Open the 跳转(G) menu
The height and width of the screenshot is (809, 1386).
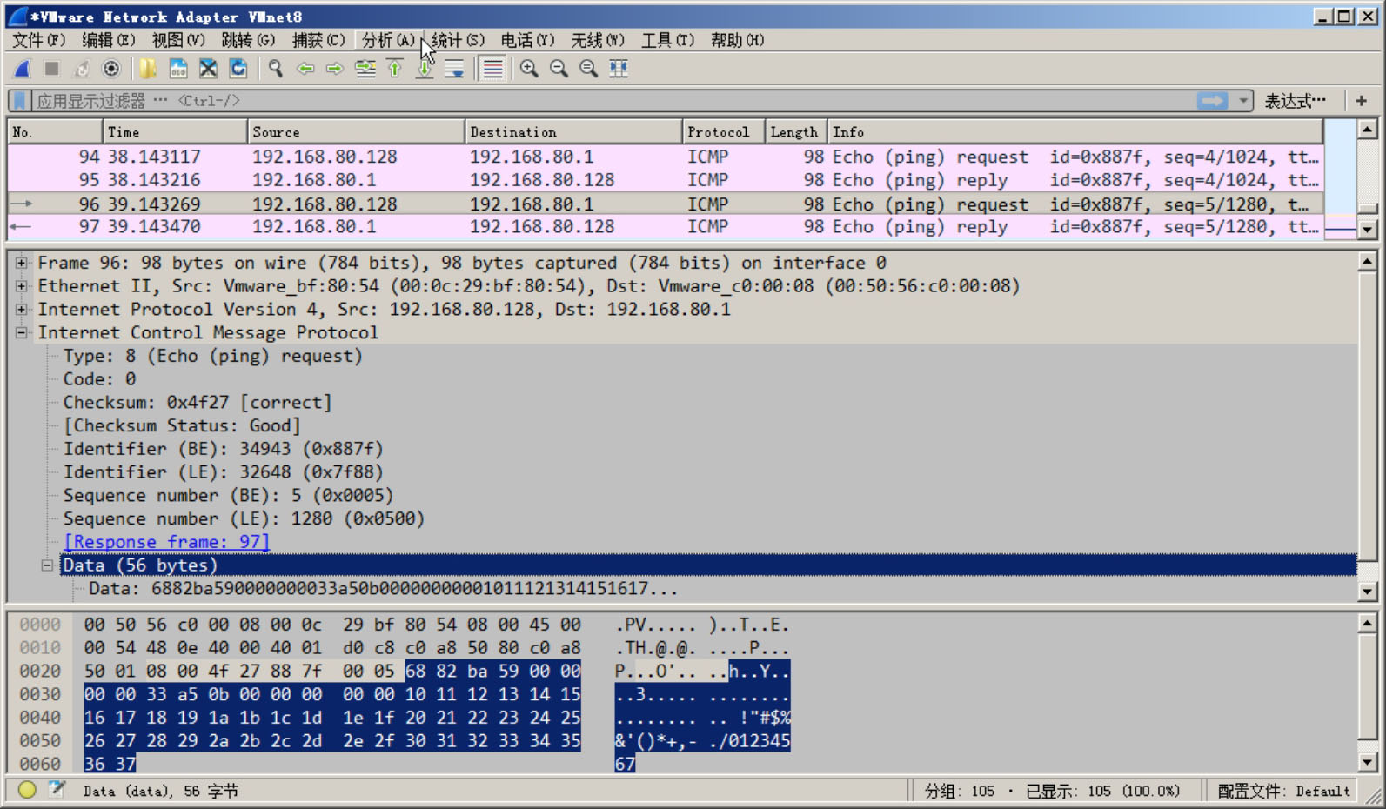(248, 40)
